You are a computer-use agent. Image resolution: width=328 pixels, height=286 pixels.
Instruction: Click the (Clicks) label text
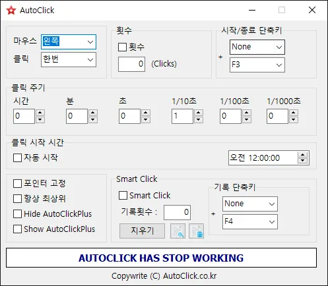[164, 64]
